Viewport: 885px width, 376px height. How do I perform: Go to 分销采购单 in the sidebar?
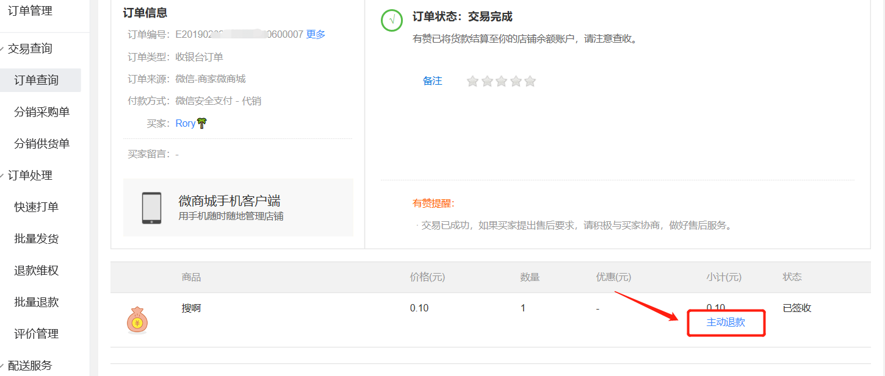point(42,112)
